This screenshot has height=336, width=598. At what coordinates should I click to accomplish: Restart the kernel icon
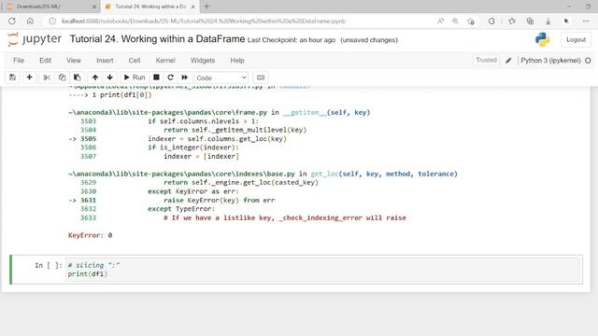click(170, 77)
